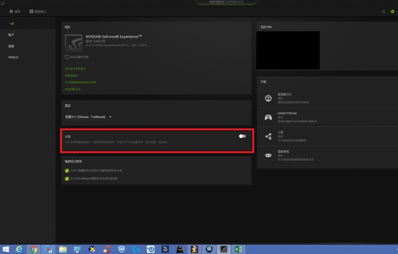Open File Explorer folder icon in taskbar
Screen dimensions: 398x254
[x=62, y=250]
